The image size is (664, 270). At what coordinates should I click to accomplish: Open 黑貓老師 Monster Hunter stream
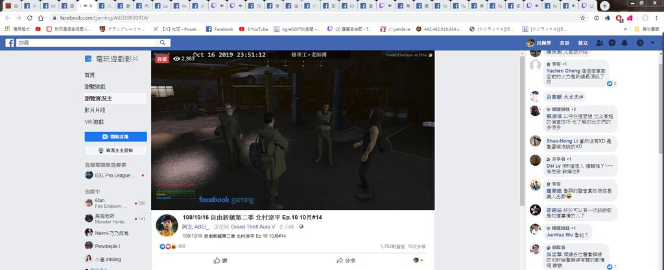click(x=115, y=218)
